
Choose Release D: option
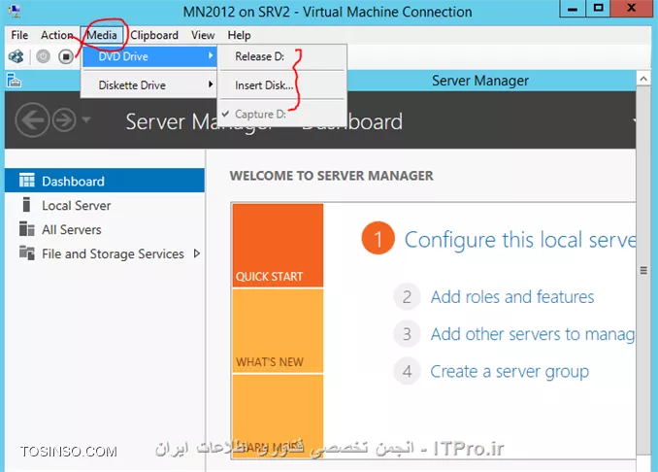[x=281, y=56]
